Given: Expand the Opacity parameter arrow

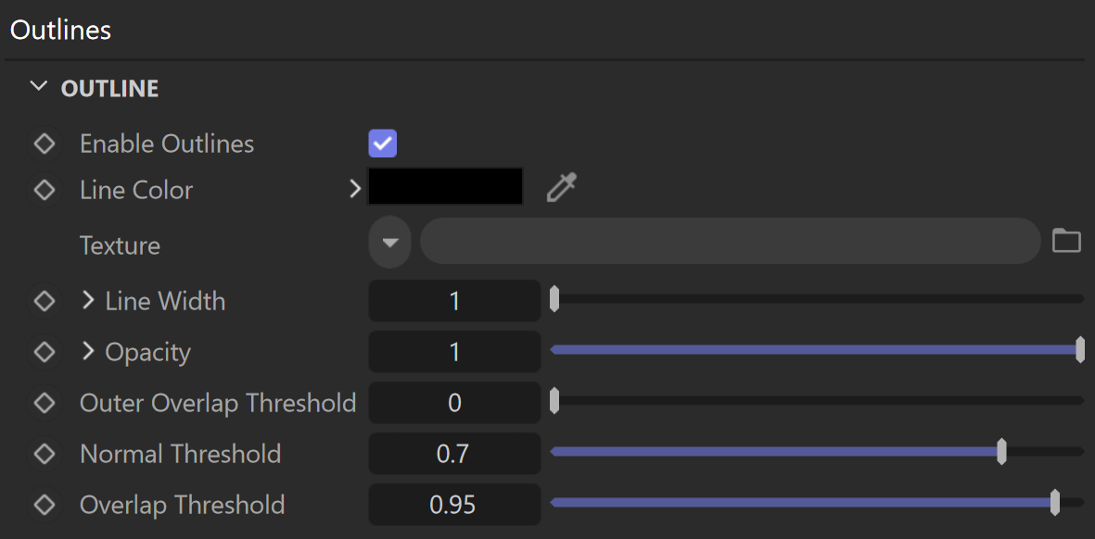Looking at the screenshot, I should pyautogui.click(x=87, y=351).
